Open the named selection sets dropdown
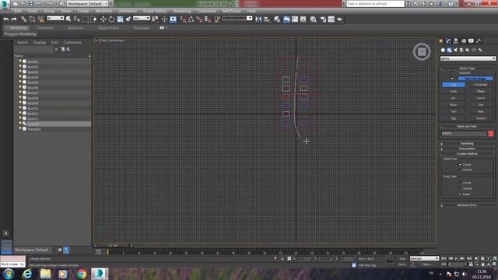Viewport: 498px width, 280px height. 237,19
